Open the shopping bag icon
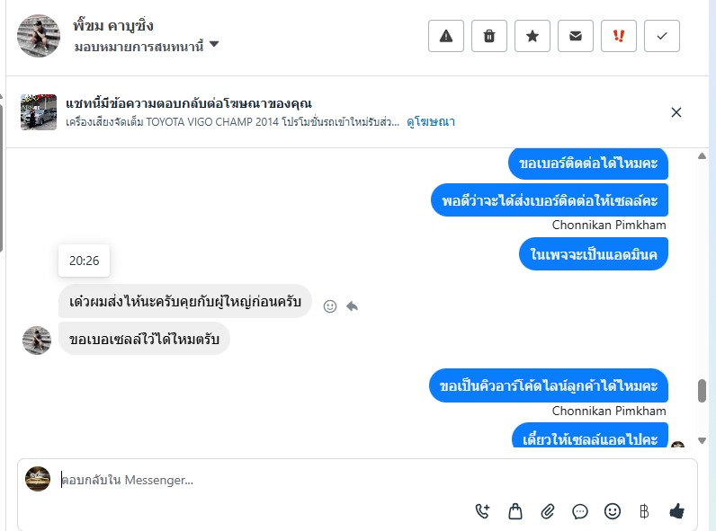 (x=515, y=511)
